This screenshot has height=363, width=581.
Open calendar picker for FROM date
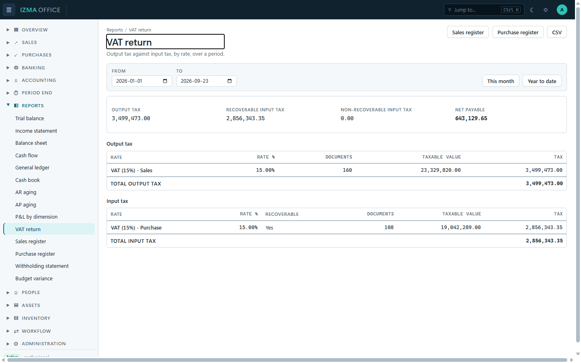point(165,81)
